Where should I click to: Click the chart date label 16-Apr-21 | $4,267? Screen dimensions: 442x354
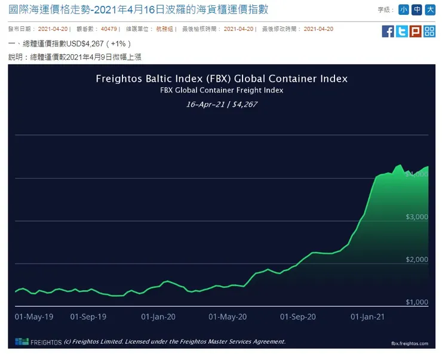[222, 104]
